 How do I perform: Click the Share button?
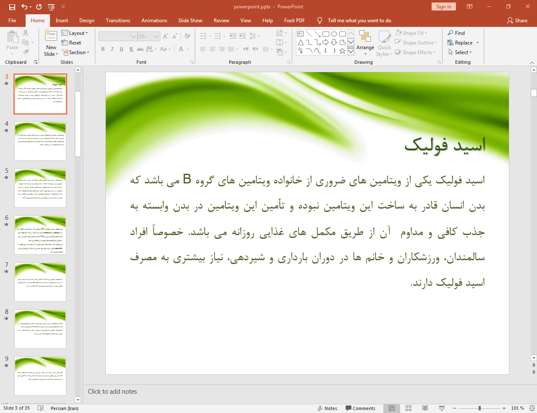point(517,21)
